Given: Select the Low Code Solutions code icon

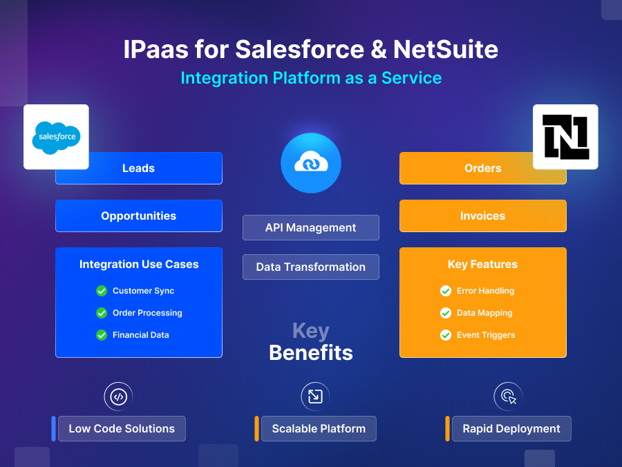Looking at the screenshot, I should 117,396.
